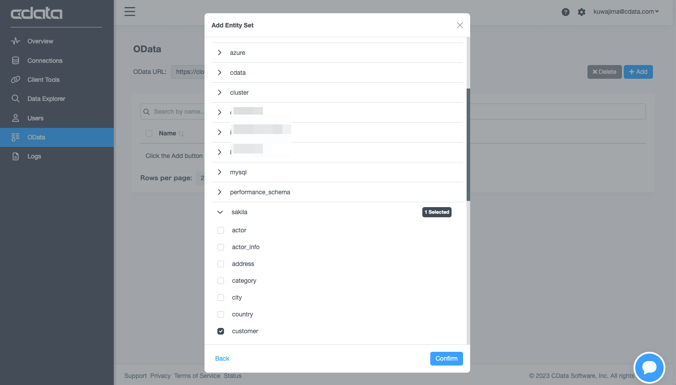
Task: Confirm the entity set selection
Action: pos(446,358)
